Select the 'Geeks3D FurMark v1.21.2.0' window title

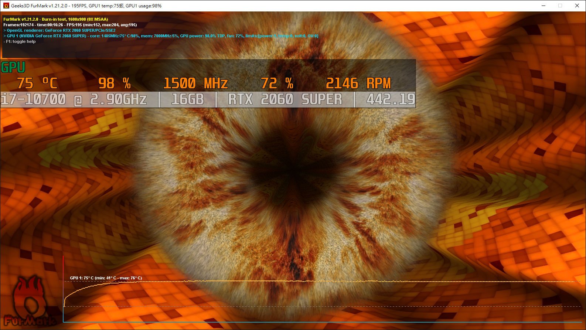pos(86,6)
